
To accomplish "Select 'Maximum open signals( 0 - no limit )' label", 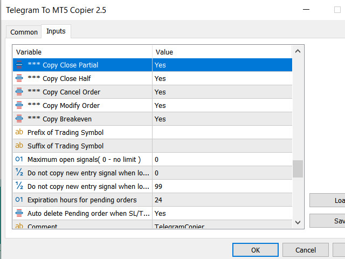I will tap(84, 159).
